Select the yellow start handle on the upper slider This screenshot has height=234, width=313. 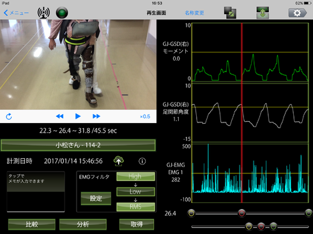[192, 213]
